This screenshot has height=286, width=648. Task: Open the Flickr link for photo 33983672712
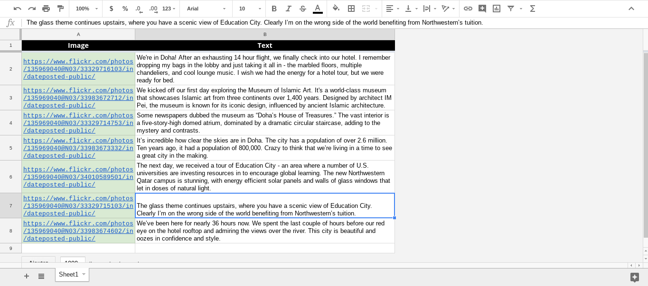[x=78, y=98]
